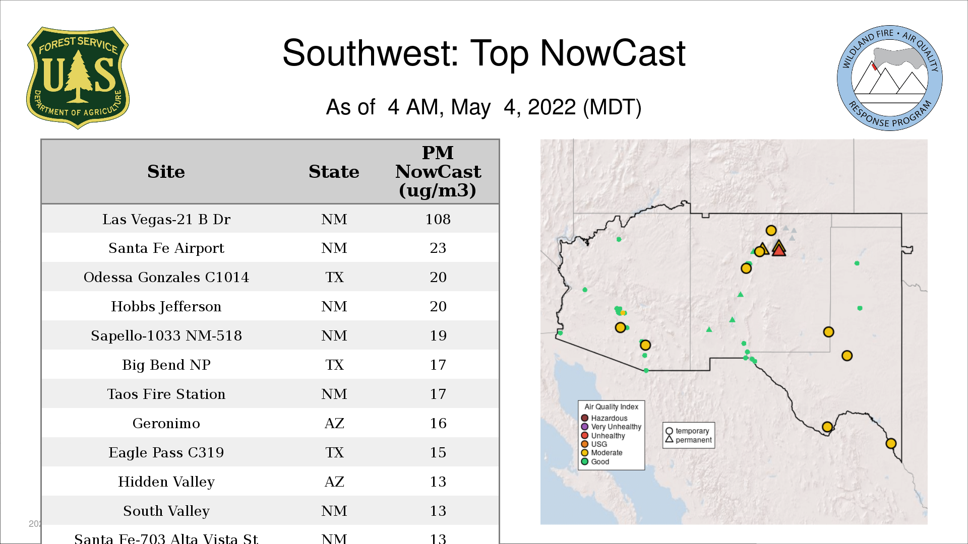Click the Unhealthy red legend circle

(x=585, y=436)
